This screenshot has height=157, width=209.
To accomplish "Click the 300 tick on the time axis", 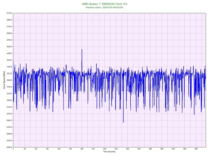I will tap(128, 149).
